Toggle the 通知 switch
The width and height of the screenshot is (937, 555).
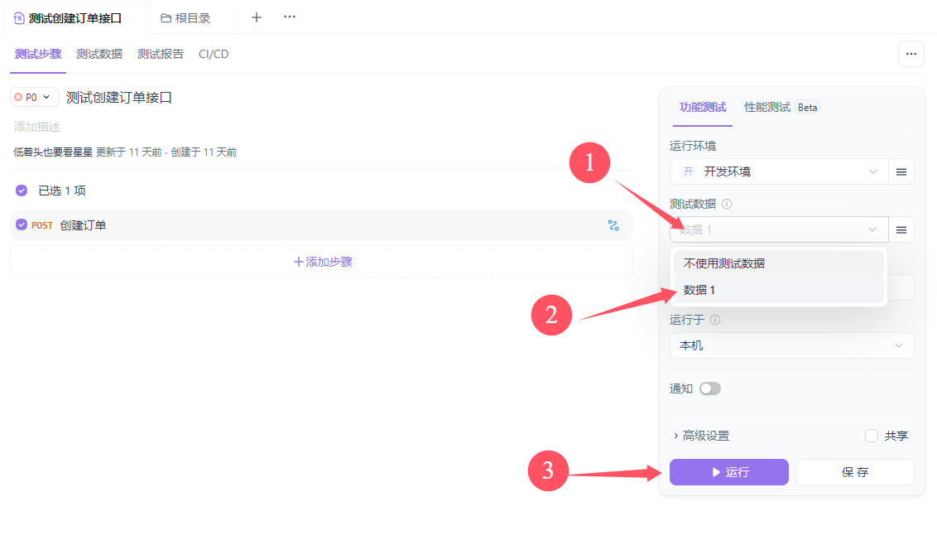click(710, 388)
